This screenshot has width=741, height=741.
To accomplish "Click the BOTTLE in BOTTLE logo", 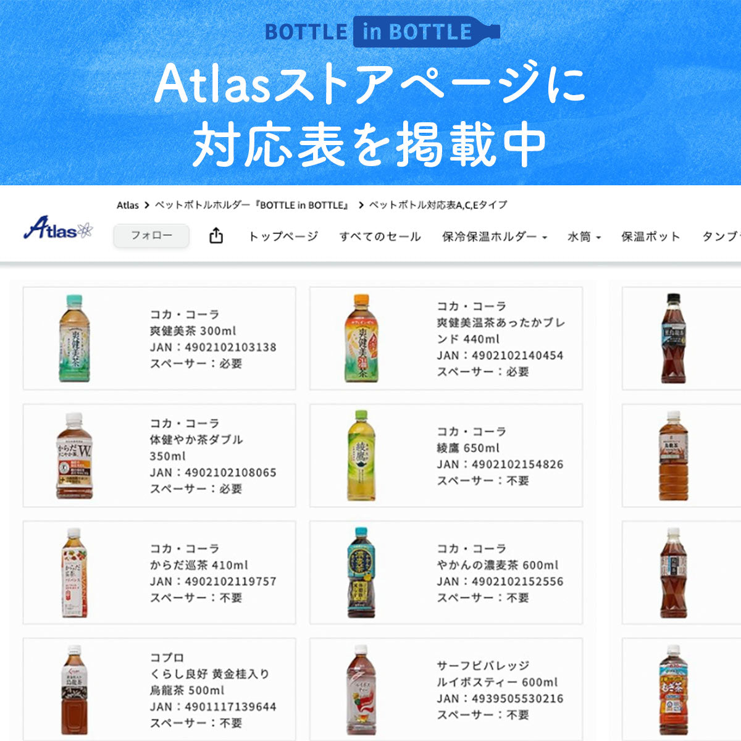I will (x=382, y=32).
